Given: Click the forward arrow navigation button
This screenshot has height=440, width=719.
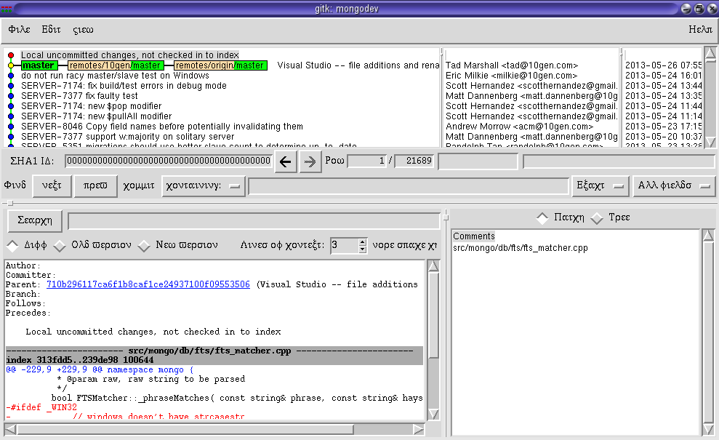Looking at the screenshot, I should point(310,161).
